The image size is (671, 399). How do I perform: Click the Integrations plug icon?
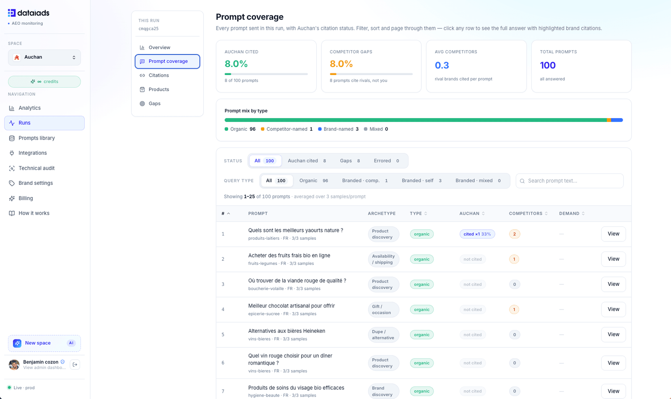click(x=12, y=153)
